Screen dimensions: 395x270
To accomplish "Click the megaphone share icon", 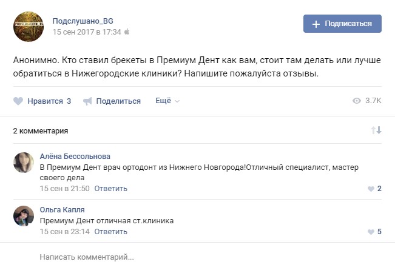I will (x=87, y=101).
